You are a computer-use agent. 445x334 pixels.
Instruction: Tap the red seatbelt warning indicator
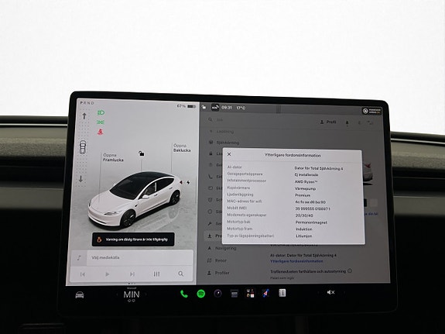point(101,132)
